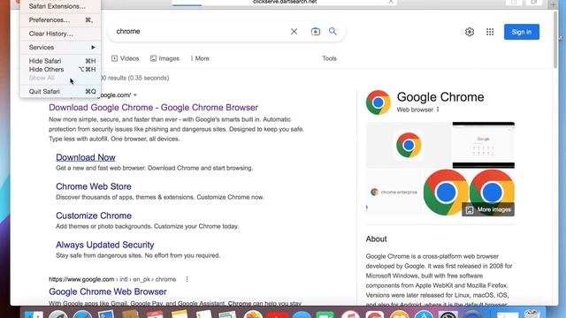
Task: Select Hide Safari menu item
Action: 60,61
